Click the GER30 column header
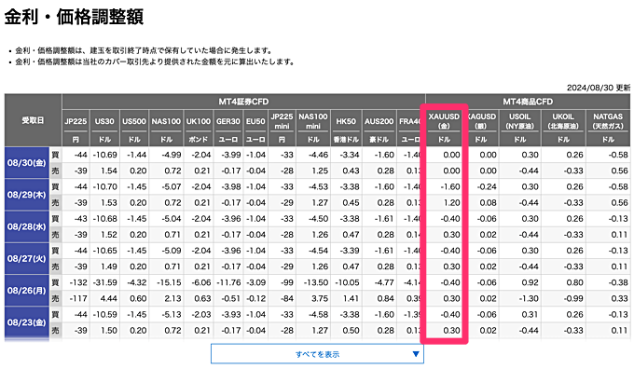 pos(228,121)
